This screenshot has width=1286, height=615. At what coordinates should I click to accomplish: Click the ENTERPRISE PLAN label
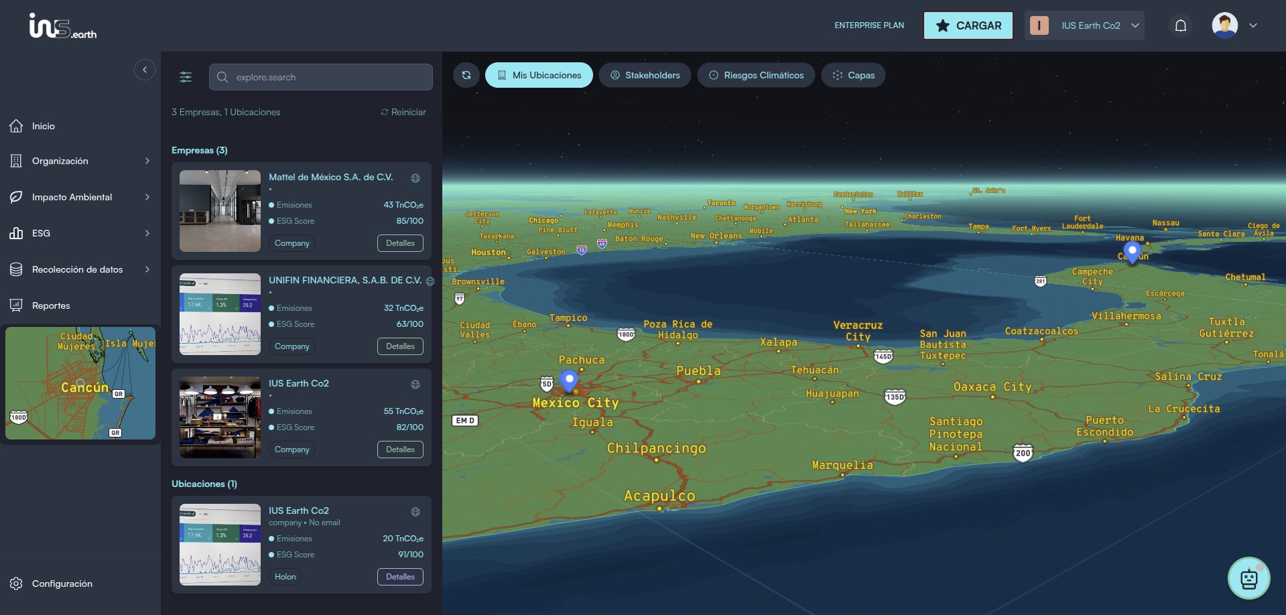[x=869, y=25]
